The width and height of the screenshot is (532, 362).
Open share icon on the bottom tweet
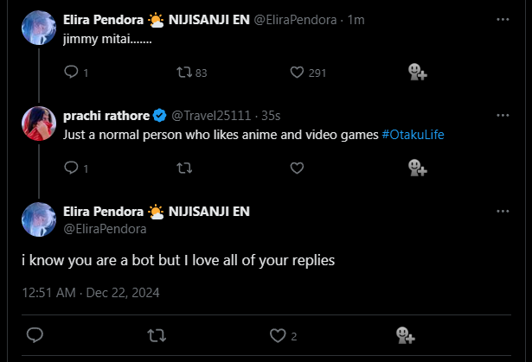402,334
